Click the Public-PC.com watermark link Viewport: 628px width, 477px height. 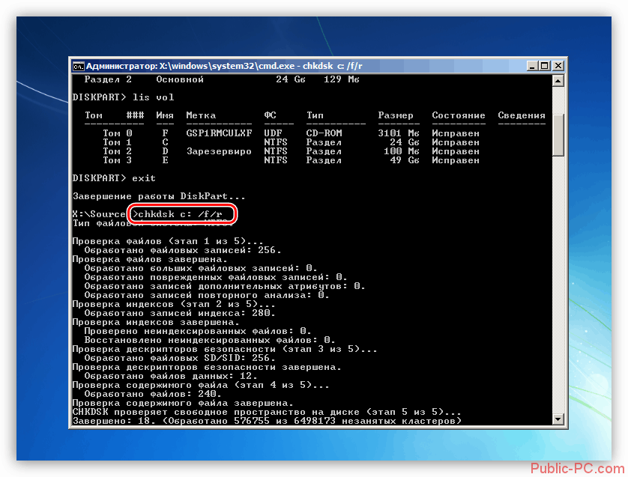click(x=576, y=468)
